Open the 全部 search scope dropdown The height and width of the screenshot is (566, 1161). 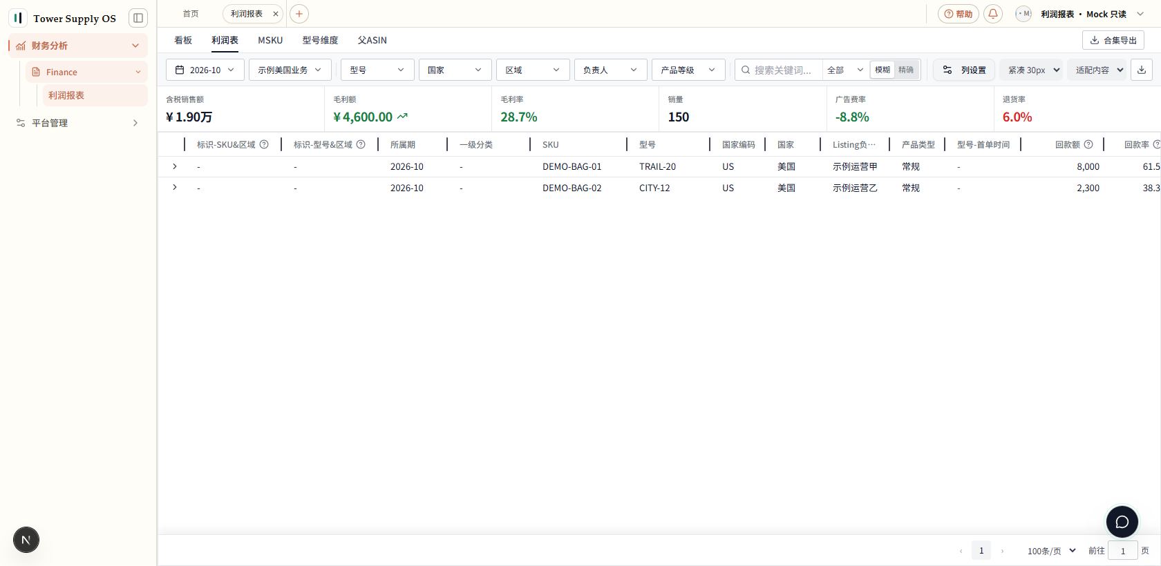point(845,70)
